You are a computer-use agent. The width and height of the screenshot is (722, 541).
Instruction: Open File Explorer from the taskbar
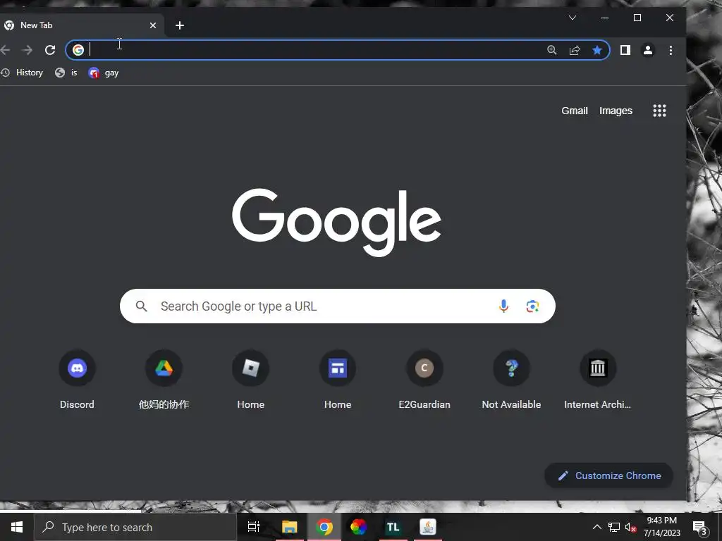(290, 527)
